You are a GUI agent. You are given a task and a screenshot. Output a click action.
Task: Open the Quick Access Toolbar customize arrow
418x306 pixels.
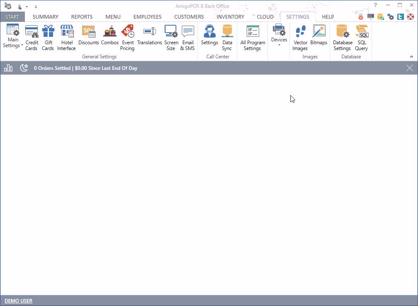point(36,7)
